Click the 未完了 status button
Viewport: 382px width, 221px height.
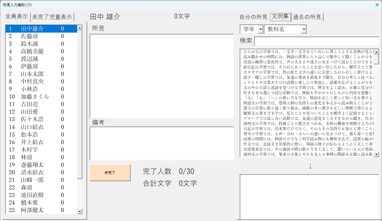point(110,172)
